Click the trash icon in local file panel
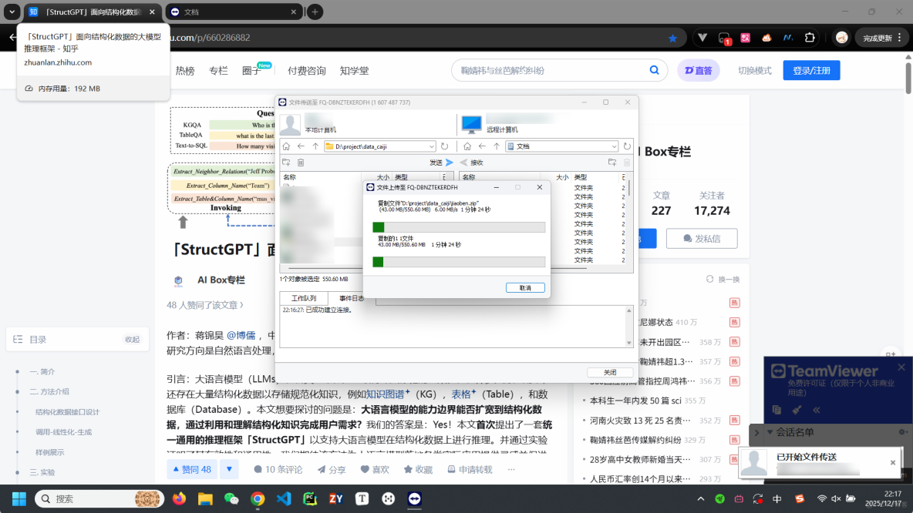Viewport: 913px width, 513px height. pyautogui.click(x=300, y=162)
